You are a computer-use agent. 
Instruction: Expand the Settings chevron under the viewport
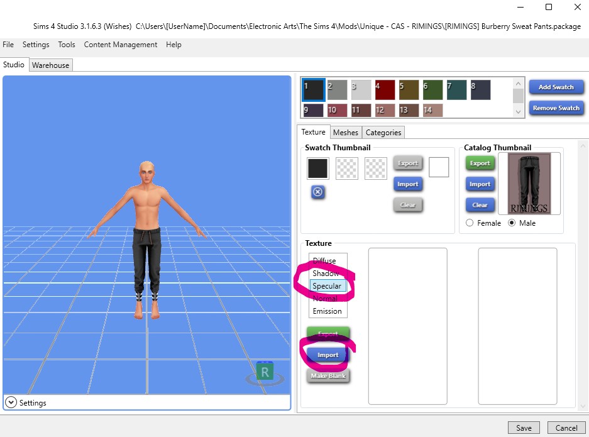[x=11, y=402]
